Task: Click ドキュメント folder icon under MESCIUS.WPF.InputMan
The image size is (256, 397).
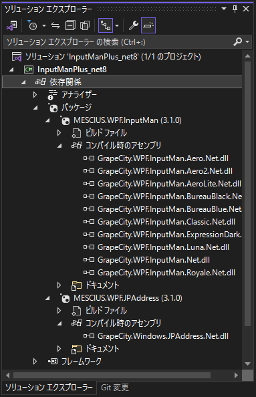Action: (76, 285)
